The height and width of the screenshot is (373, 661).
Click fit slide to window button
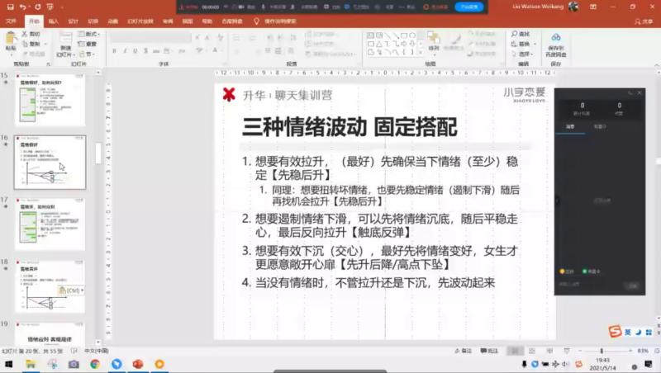click(x=657, y=351)
